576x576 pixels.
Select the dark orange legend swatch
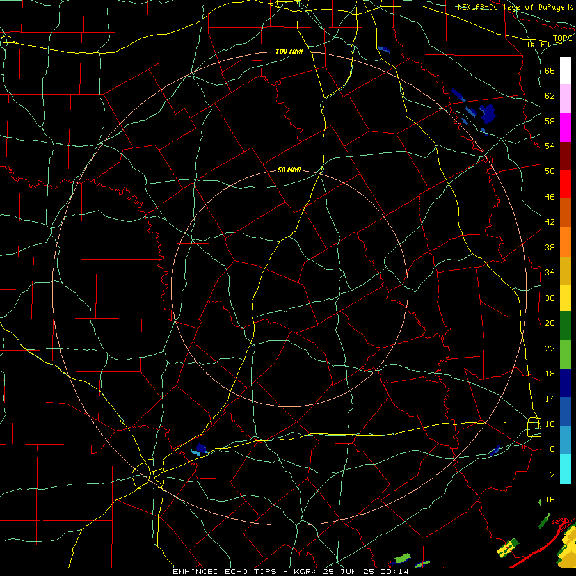coord(565,212)
